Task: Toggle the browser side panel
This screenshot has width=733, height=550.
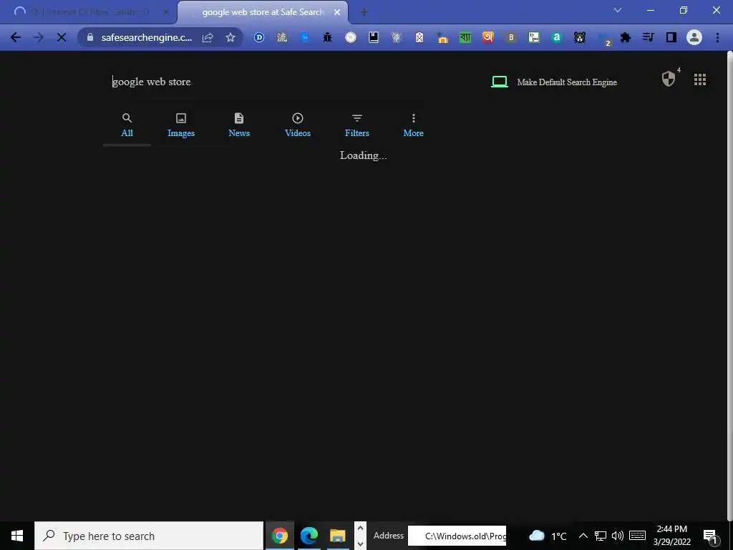Action: [x=671, y=37]
